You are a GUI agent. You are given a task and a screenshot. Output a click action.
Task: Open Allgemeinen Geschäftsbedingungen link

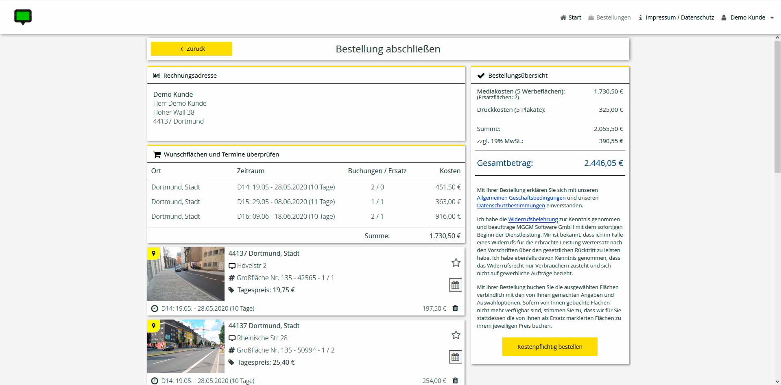point(521,198)
